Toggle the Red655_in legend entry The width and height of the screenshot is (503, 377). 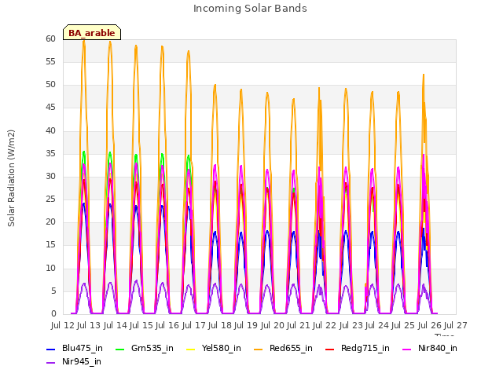point(283,349)
